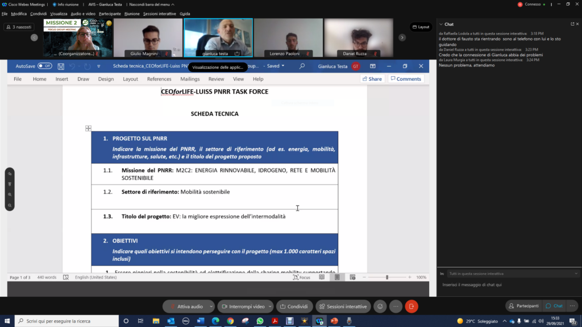Expand the 3 nascosti participants indicator

pos(19,27)
